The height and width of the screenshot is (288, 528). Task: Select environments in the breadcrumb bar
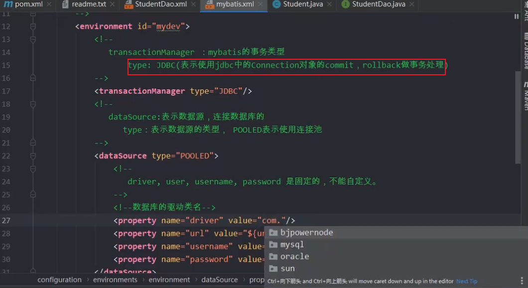pyautogui.click(x=115, y=280)
